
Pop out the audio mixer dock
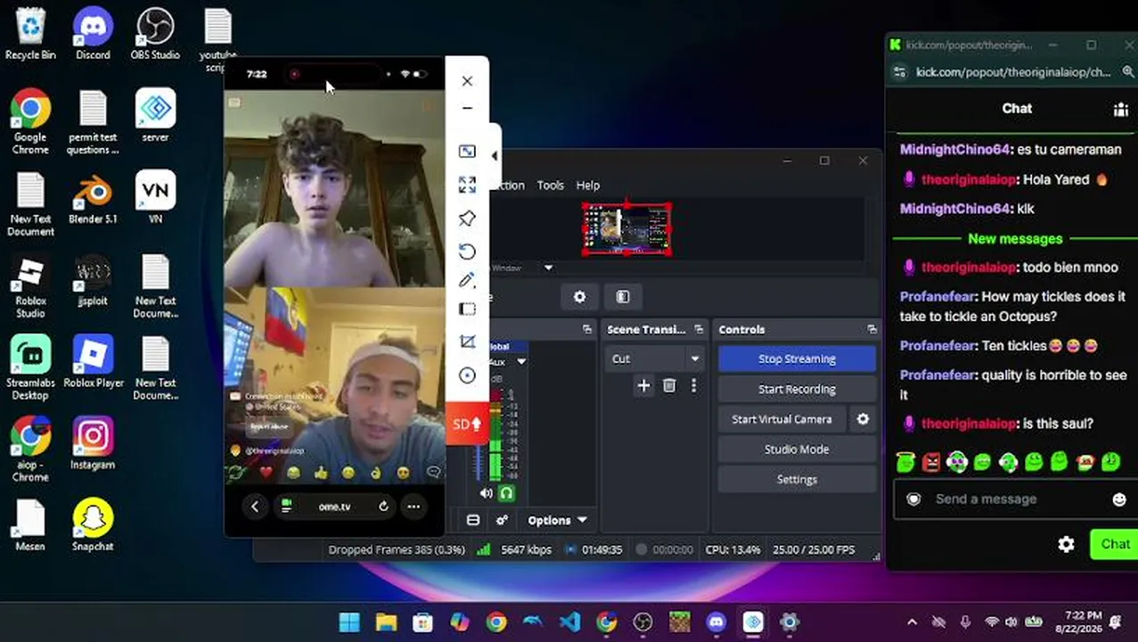[x=586, y=329]
